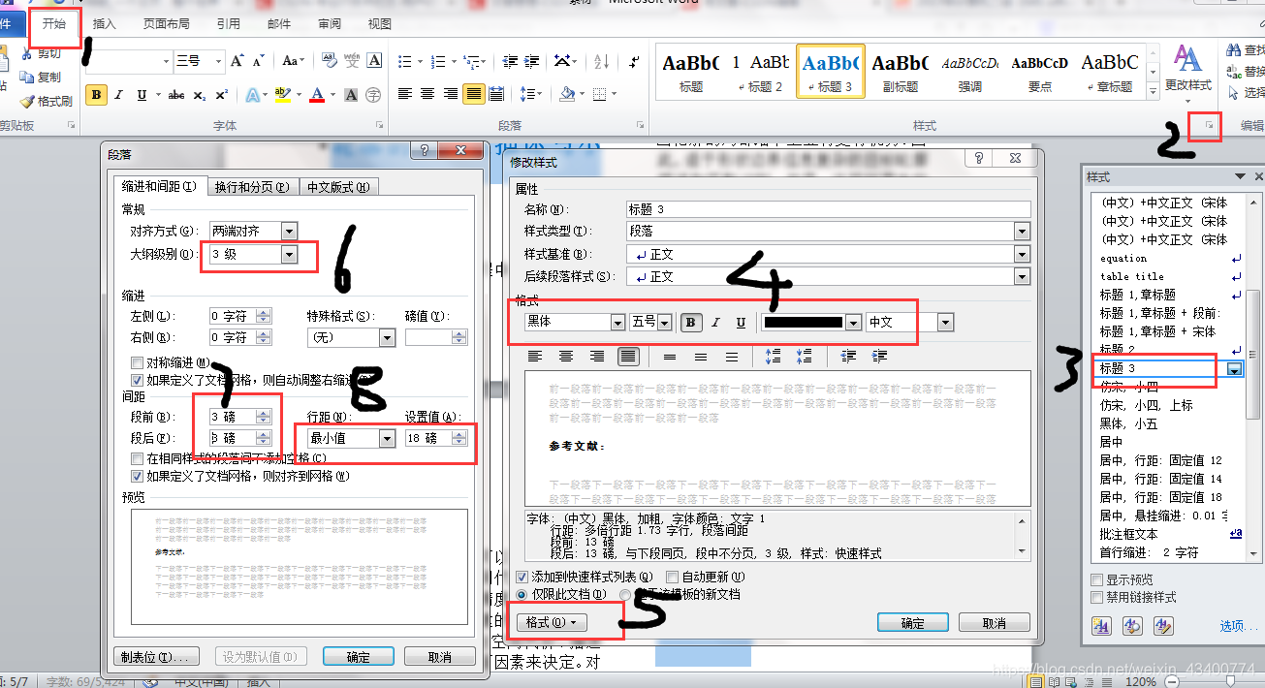This screenshot has width=1265, height=688.
Task: Enable mirror indents checkbox in Paragraph dialog
Action: click(x=137, y=363)
